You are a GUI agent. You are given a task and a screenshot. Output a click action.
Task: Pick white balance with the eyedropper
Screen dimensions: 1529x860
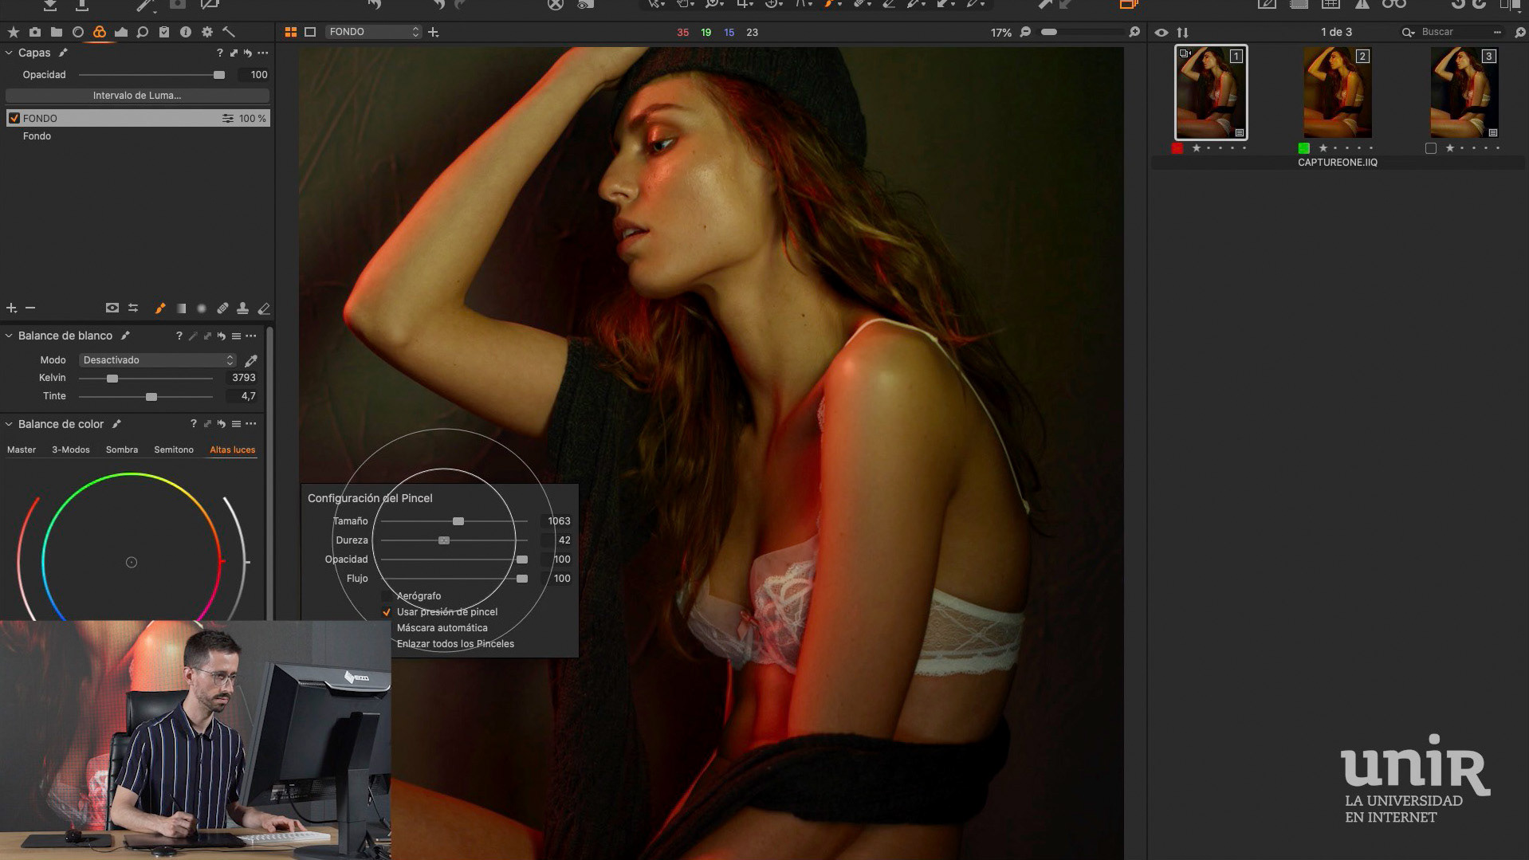(x=251, y=360)
